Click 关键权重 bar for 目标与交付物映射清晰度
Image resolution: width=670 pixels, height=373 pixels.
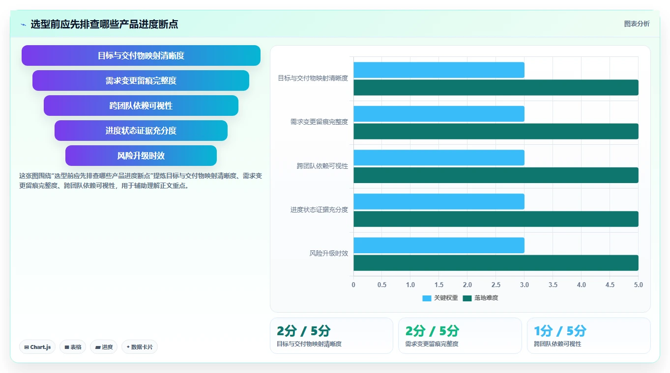coord(439,70)
